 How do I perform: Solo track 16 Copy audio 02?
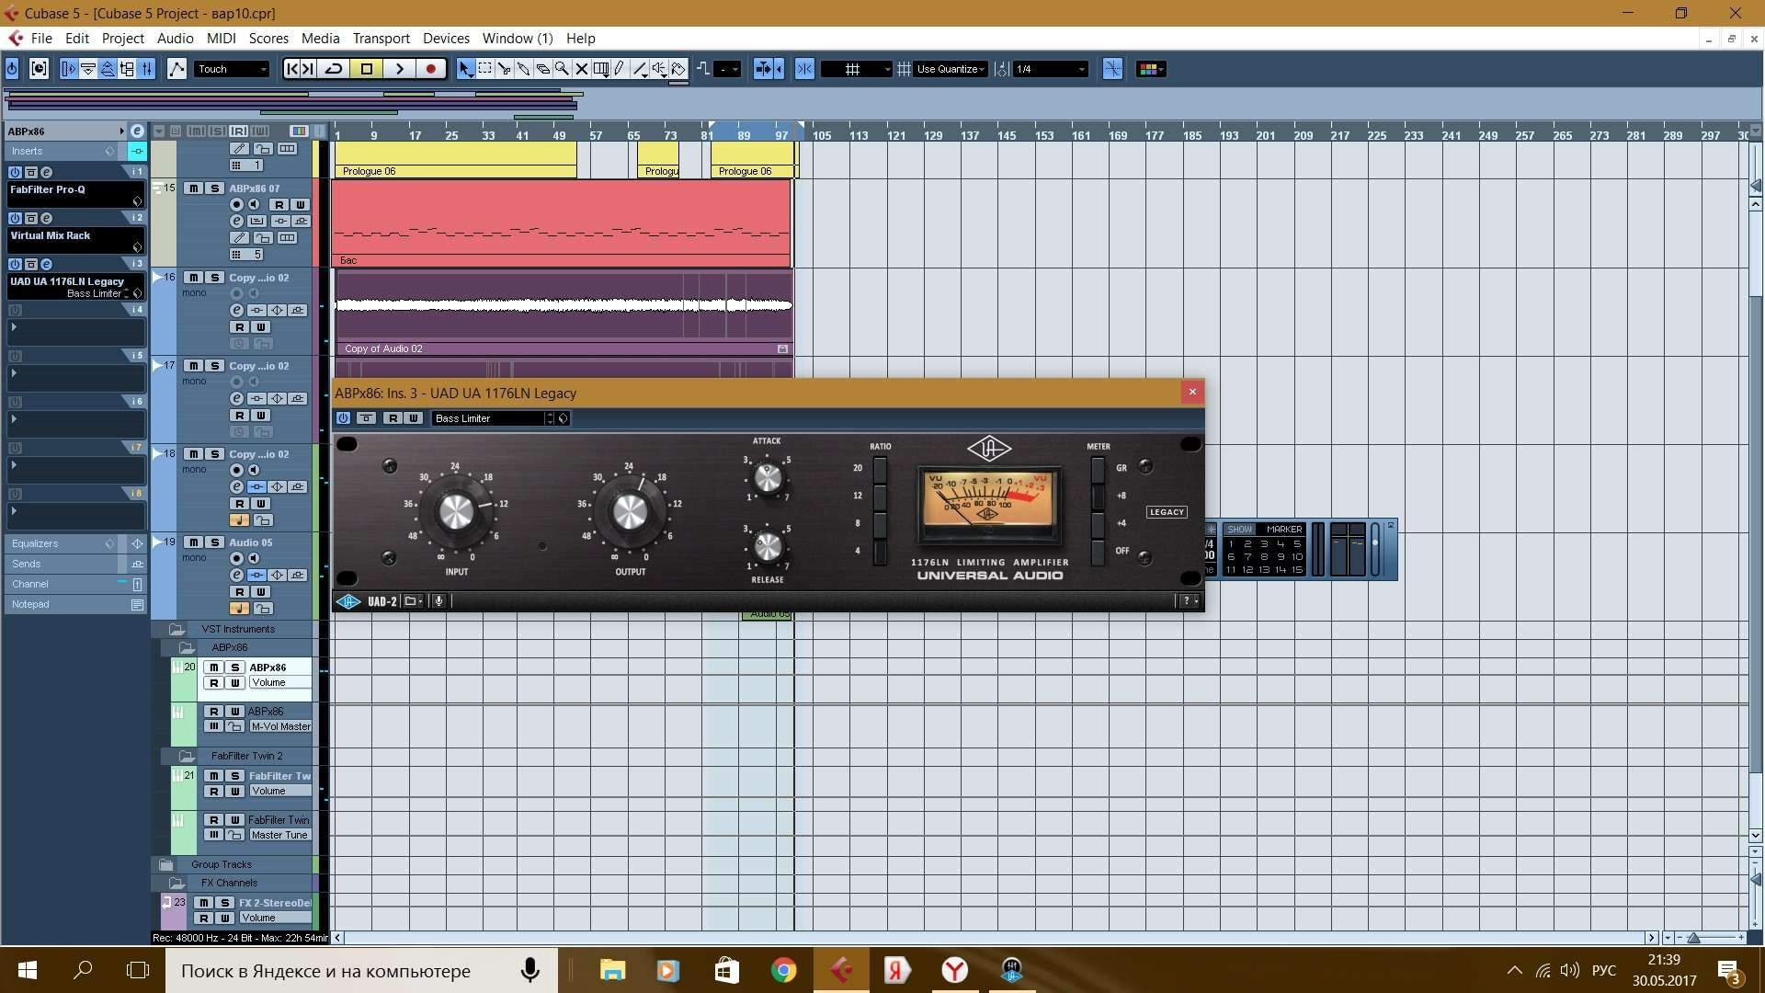pyautogui.click(x=214, y=277)
